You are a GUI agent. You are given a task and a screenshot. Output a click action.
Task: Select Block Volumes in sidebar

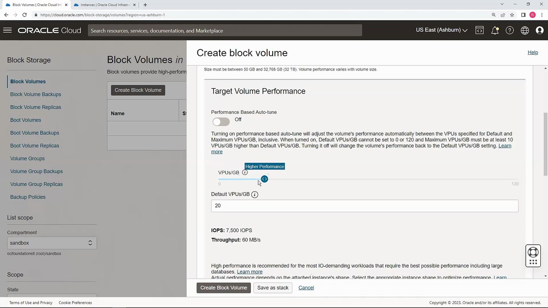coord(28,81)
